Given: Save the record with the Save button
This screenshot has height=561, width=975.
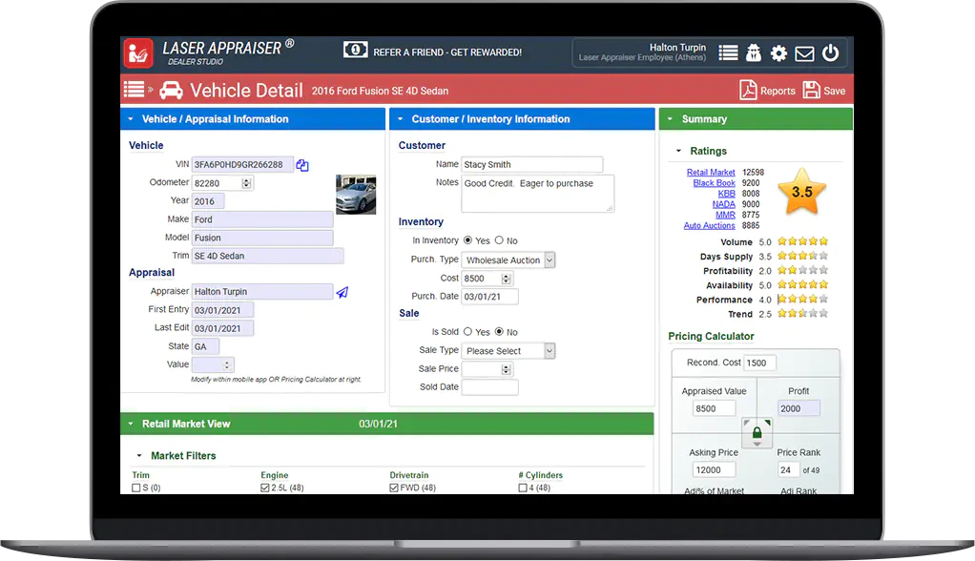Looking at the screenshot, I should [824, 90].
